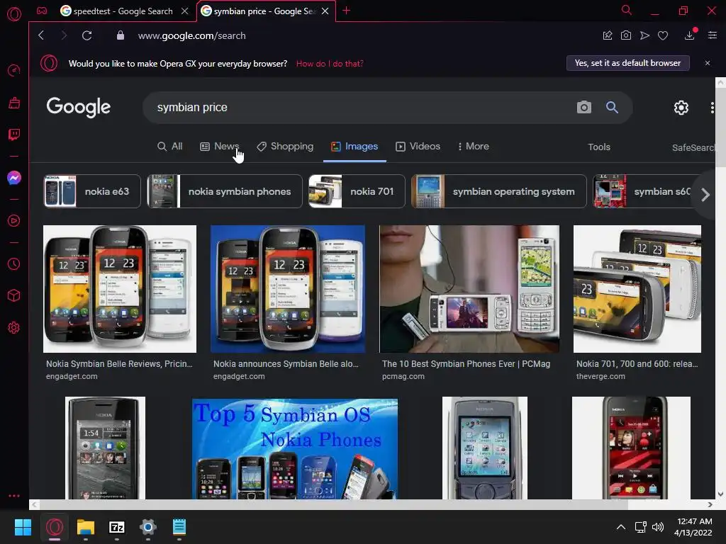Open GX Cleaner icon in sidebar

click(14, 103)
